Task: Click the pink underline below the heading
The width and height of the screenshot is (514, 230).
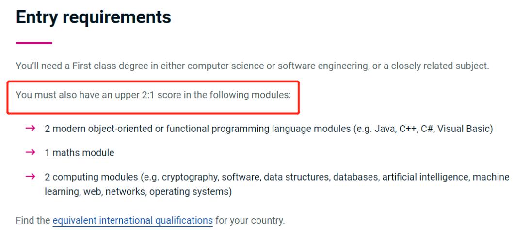Action: click(33, 43)
